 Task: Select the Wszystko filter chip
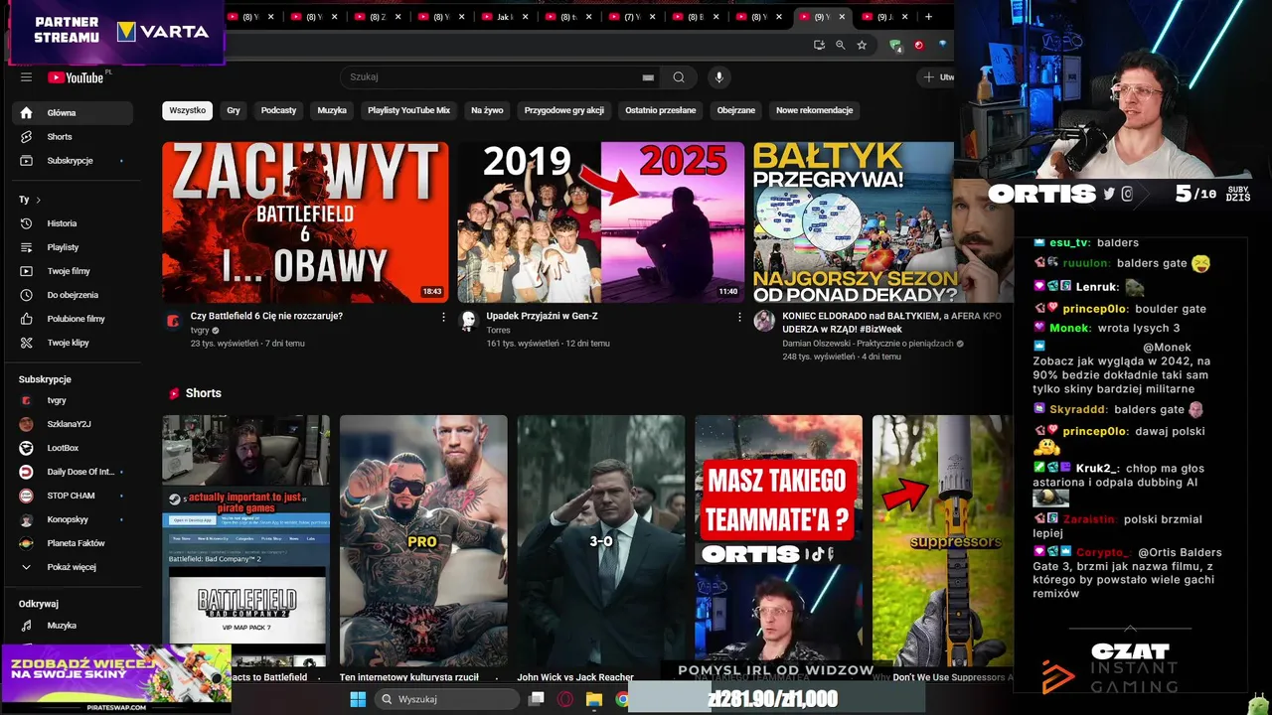point(187,110)
